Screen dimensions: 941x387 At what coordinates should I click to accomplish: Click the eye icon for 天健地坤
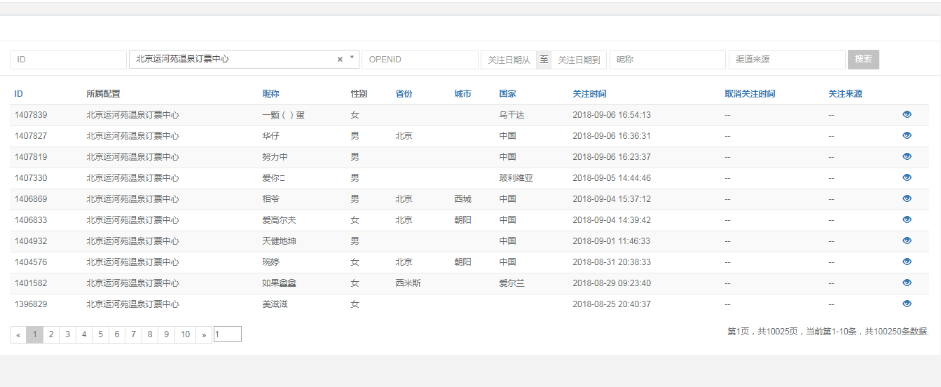(x=907, y=240)
